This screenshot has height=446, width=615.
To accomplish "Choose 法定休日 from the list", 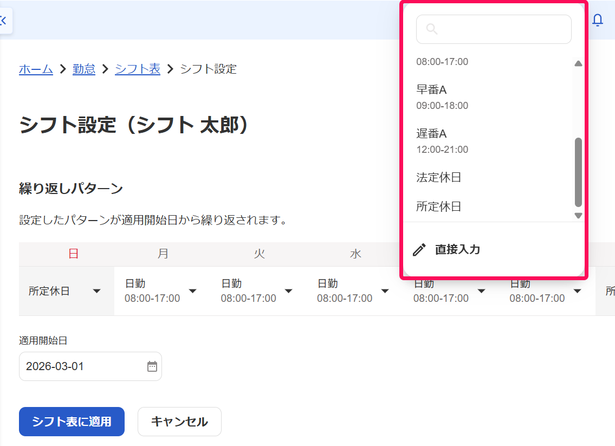I will click(488, 177).
